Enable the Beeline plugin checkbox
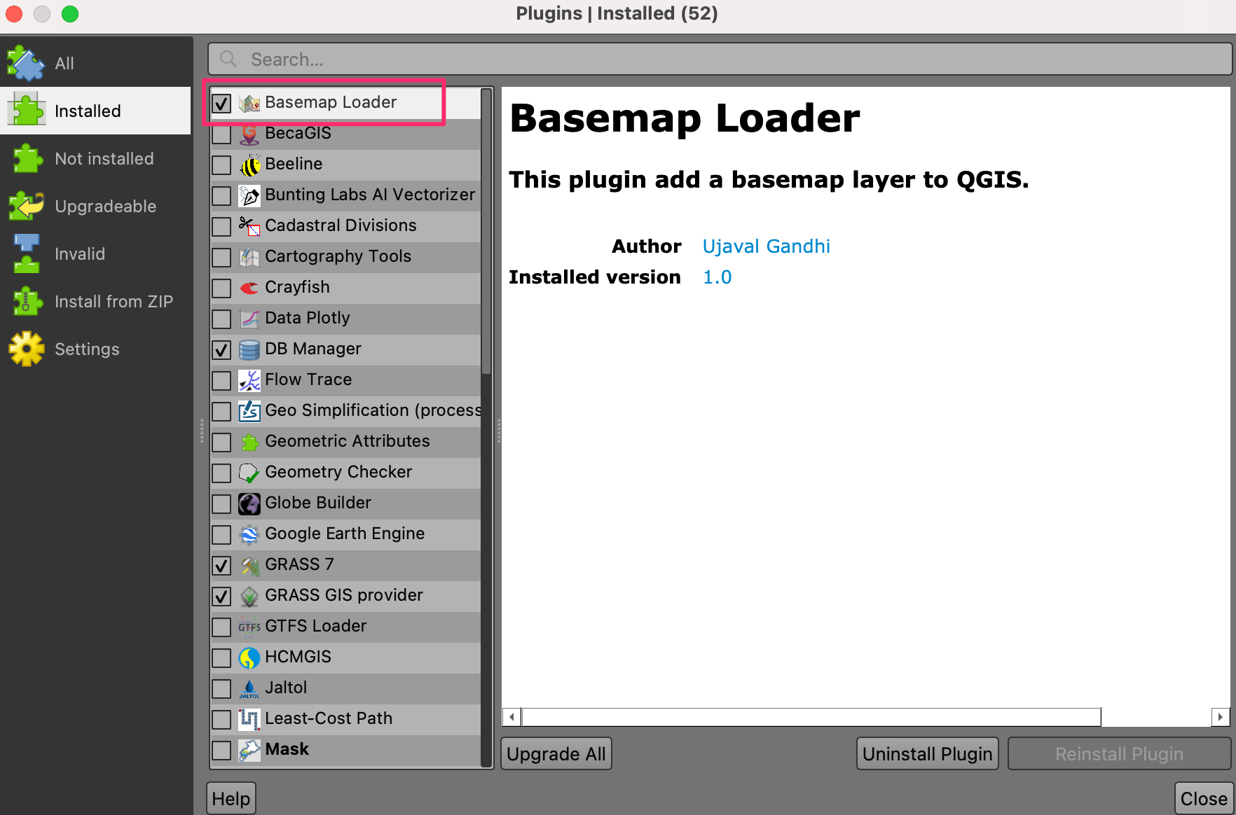Screen dimensions: 1236x815 pyautogui.click(x=221, y=165)
